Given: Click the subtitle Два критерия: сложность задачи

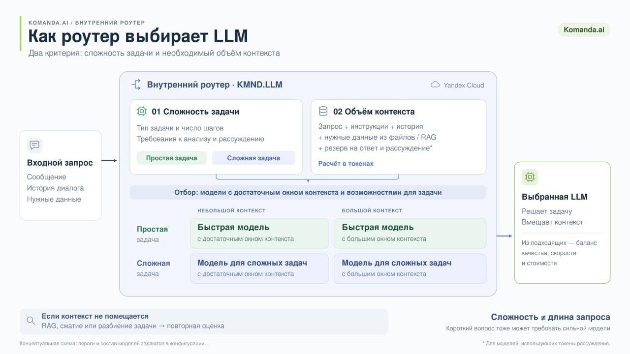Looking at the screenshot, I should click(x=154, y=53).
